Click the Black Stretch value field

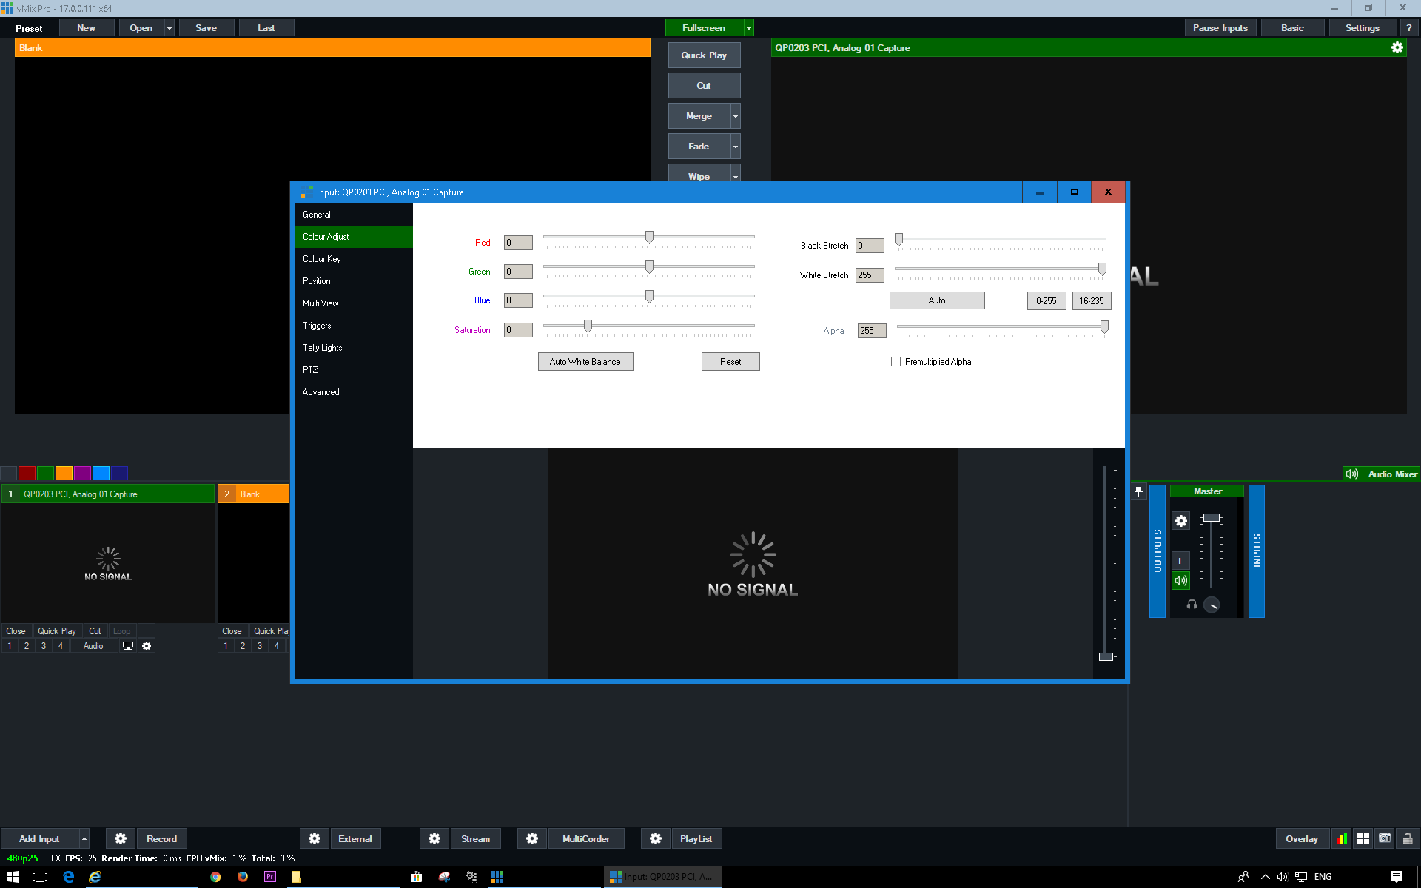(870, 246)
